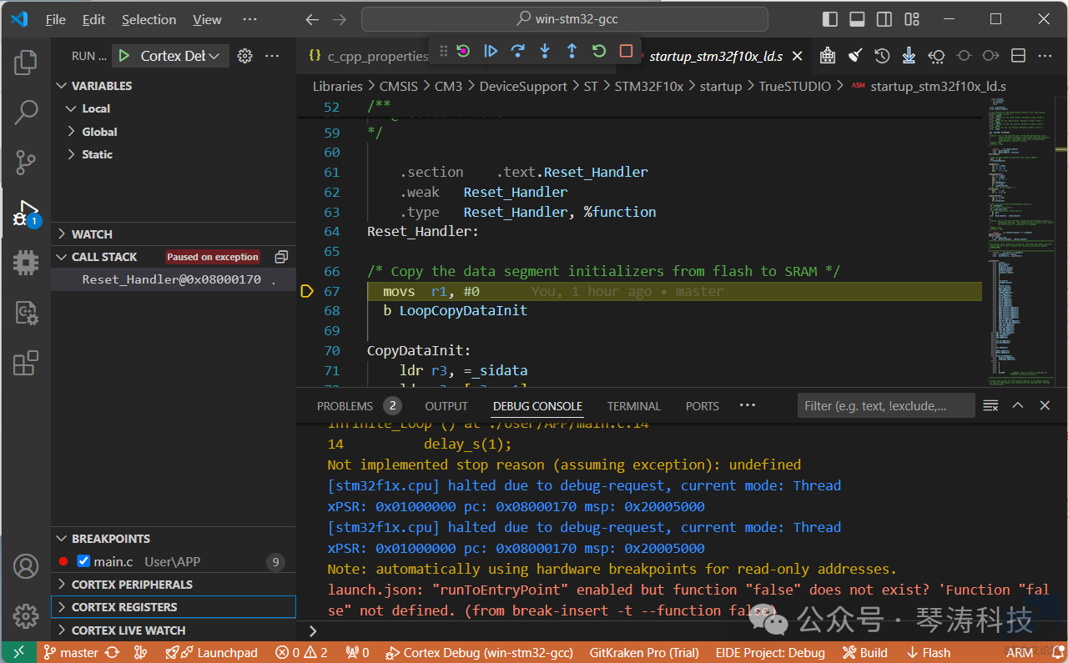The width and height of the screenshot is (1068, 663).
Task: Click the master branch in the status bar
Action: click(71, 653)
